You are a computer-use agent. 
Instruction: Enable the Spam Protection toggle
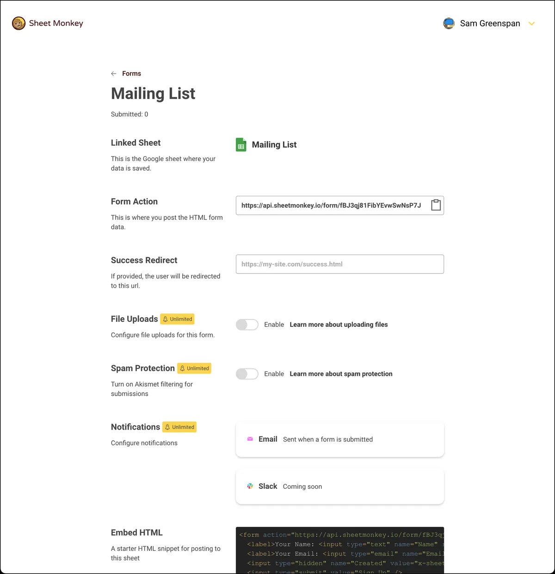[247, 374]
